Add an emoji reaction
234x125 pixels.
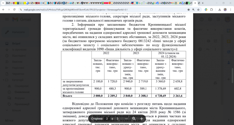(x=200, y=49)
